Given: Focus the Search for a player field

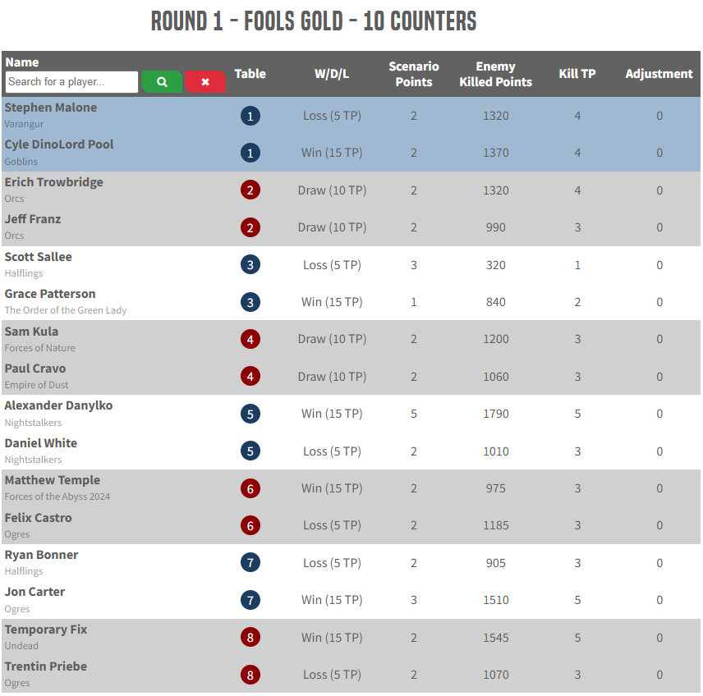Looking at the screenshot, I should tap(71, 81).
